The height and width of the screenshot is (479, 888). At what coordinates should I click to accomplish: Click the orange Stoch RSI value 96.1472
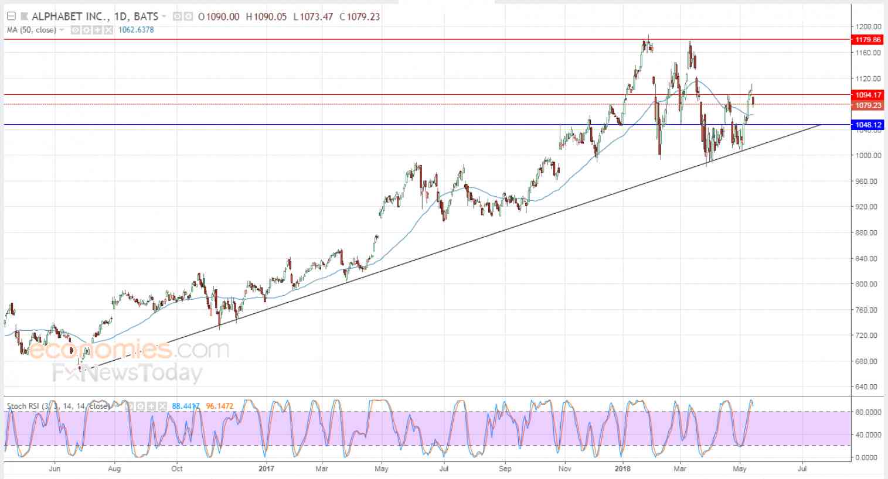219,406
